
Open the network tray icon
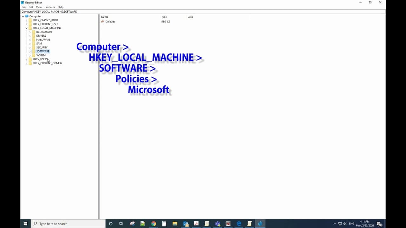pos(340,224)
